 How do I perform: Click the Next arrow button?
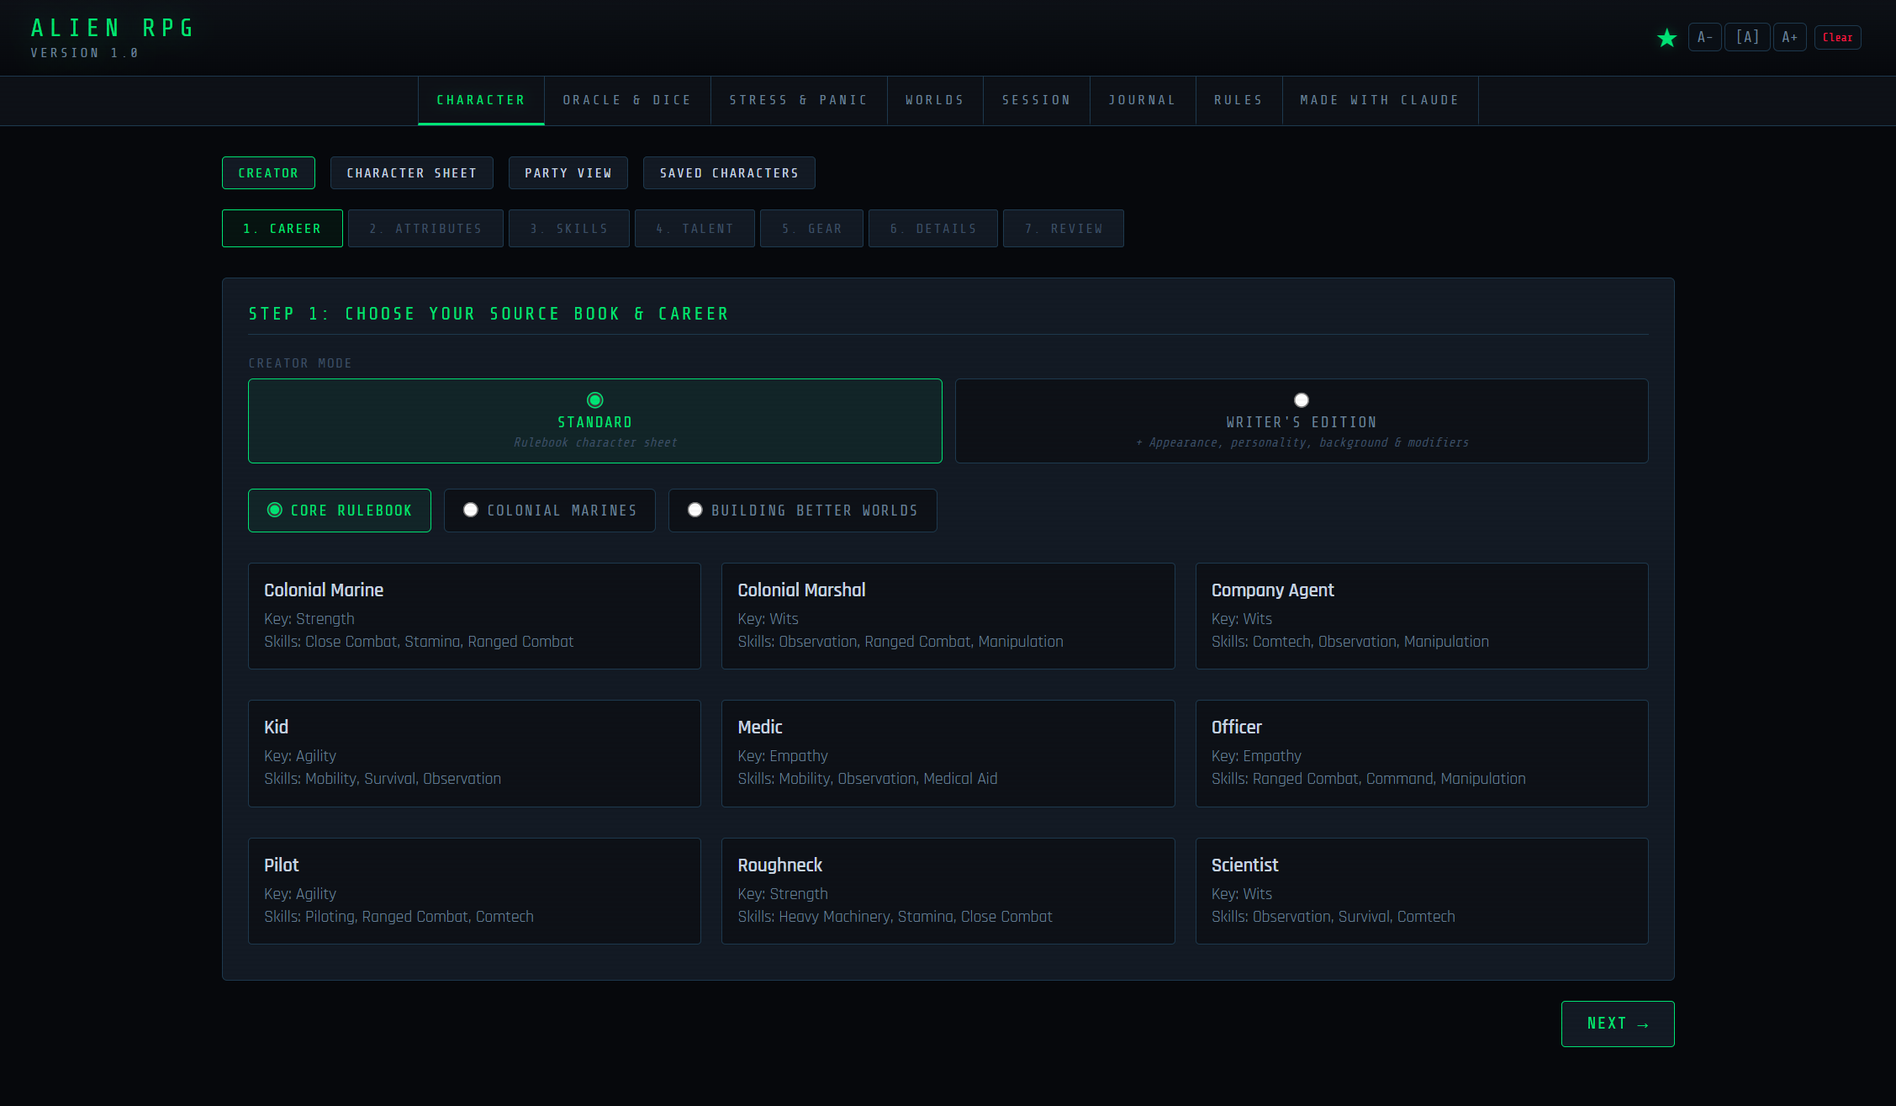coord(1617,1024)
